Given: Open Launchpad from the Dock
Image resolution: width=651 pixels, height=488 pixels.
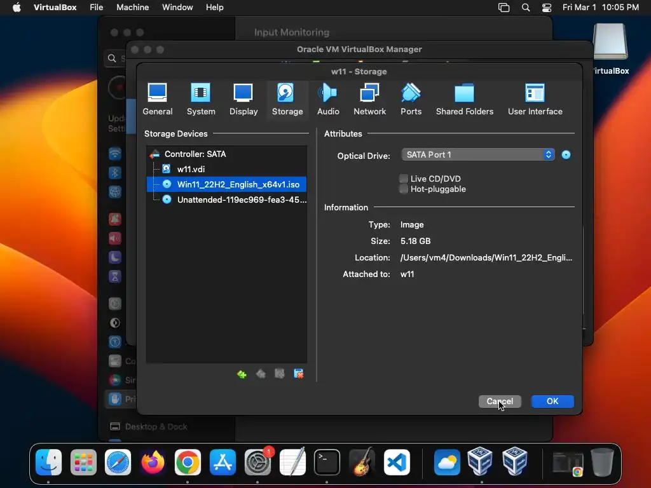Looking at the screenshot, I should pyautogui.click(x=83, y=463).
